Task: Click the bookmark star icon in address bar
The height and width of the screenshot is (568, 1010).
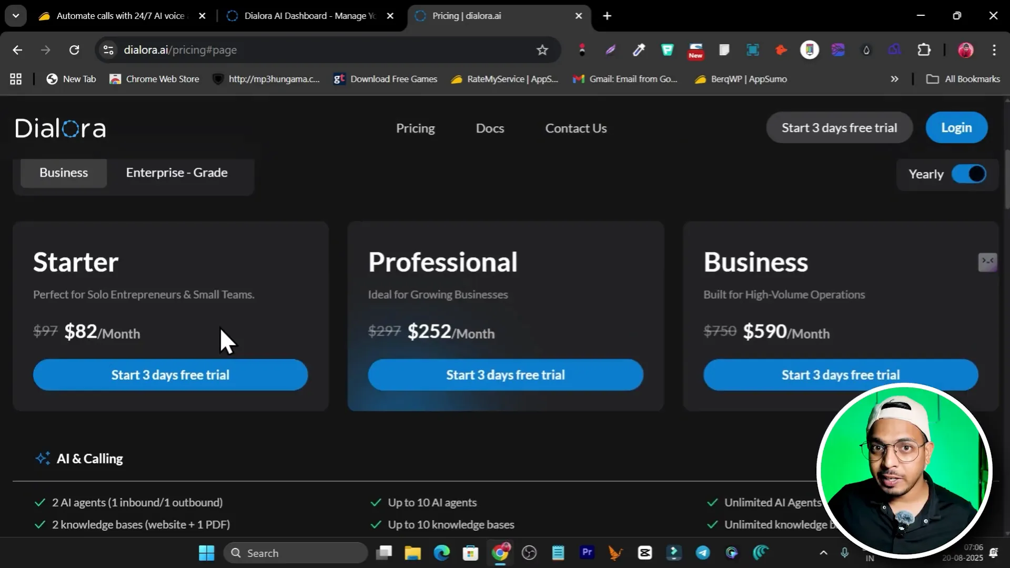Action: [x=542, y=50]
